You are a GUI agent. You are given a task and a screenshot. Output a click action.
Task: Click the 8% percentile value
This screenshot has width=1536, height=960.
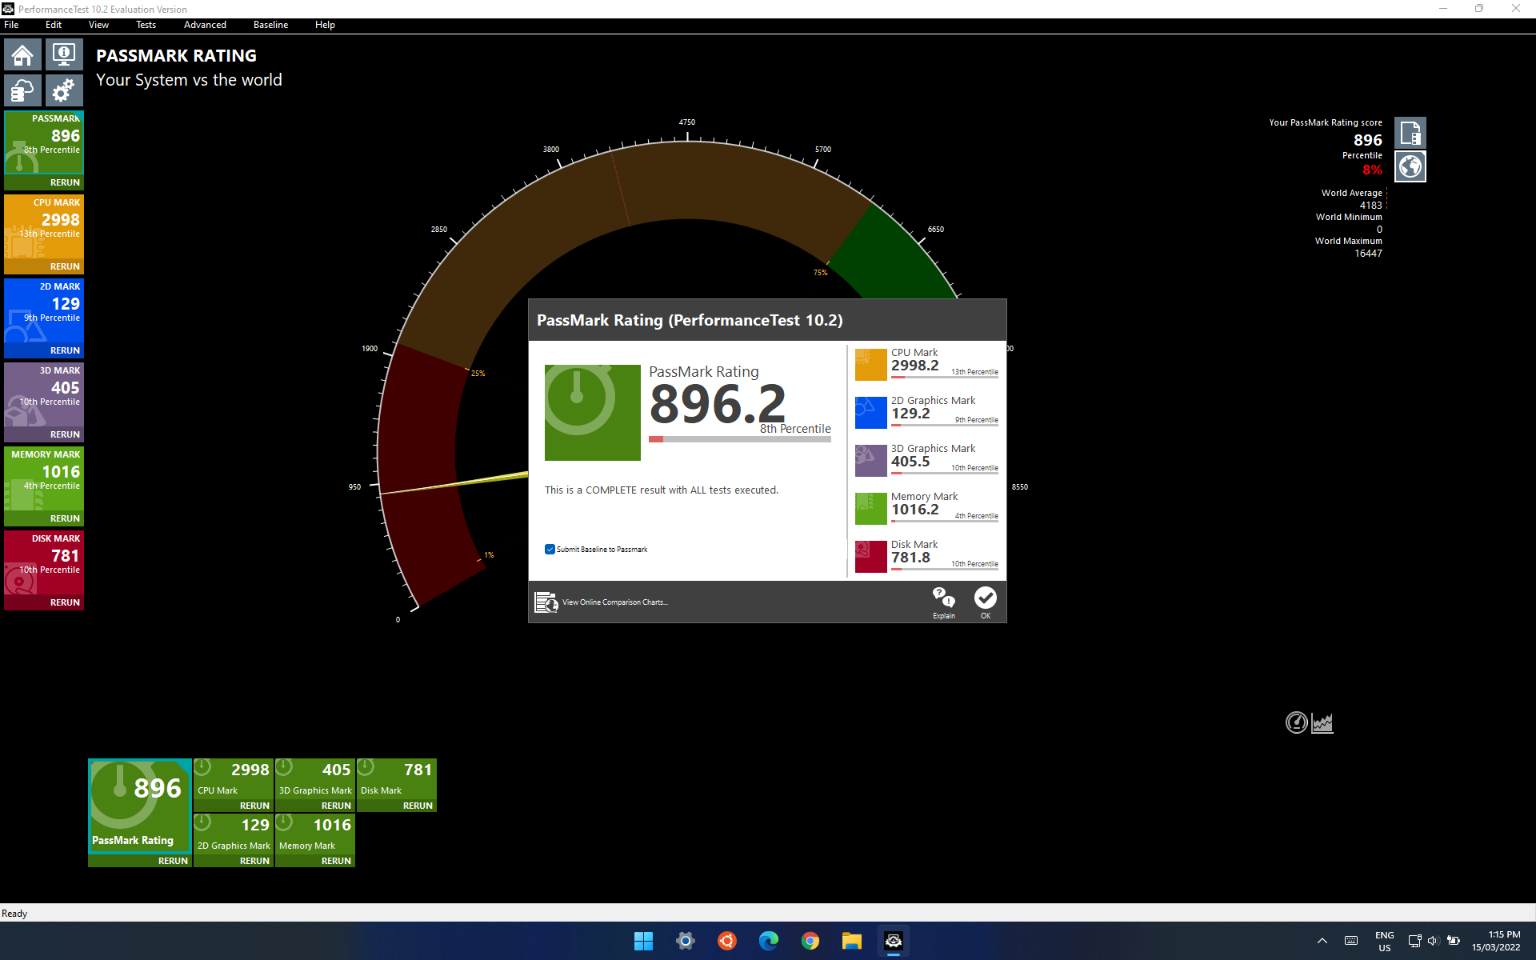1372,170
